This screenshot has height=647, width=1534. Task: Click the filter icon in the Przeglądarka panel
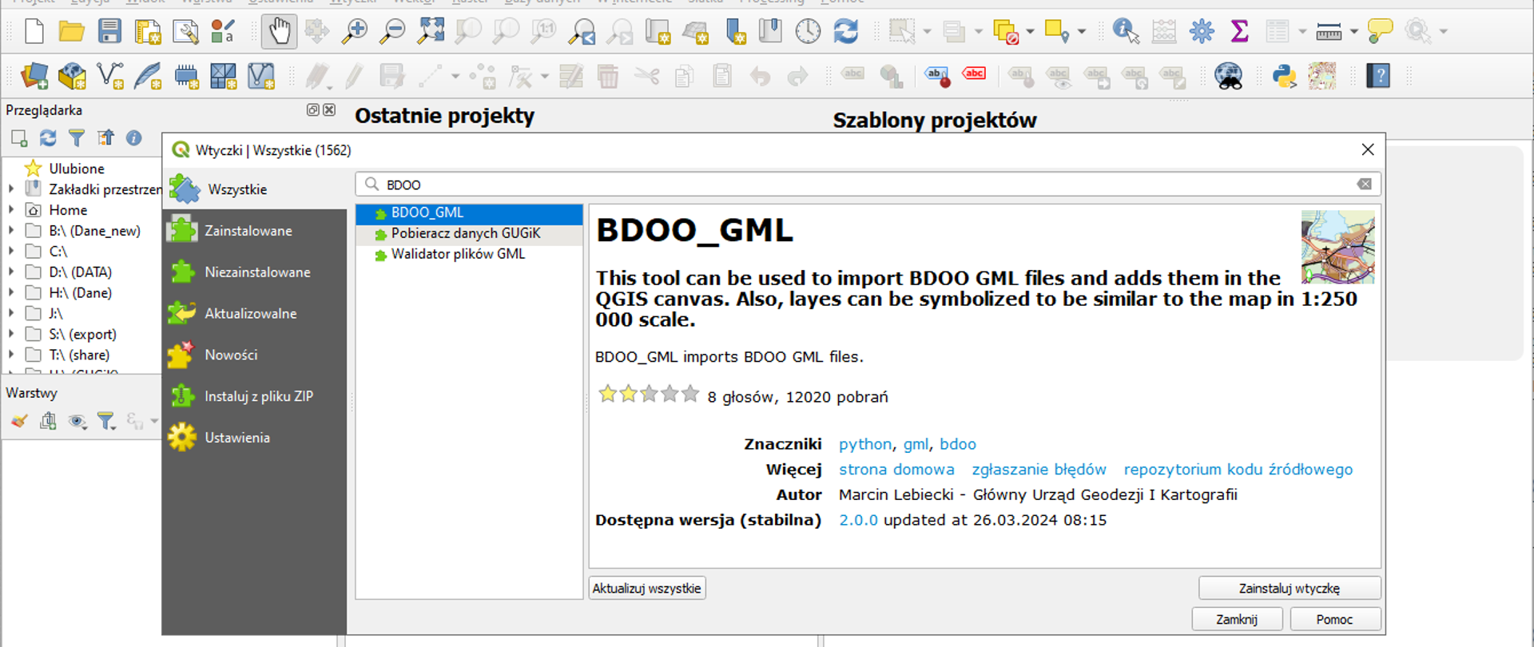coord(77,138)
